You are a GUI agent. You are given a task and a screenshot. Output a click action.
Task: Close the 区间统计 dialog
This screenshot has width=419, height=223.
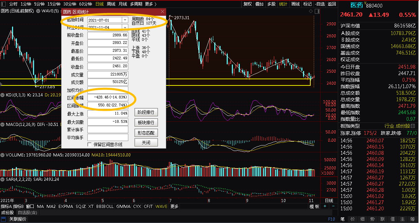tap(163, 12)
